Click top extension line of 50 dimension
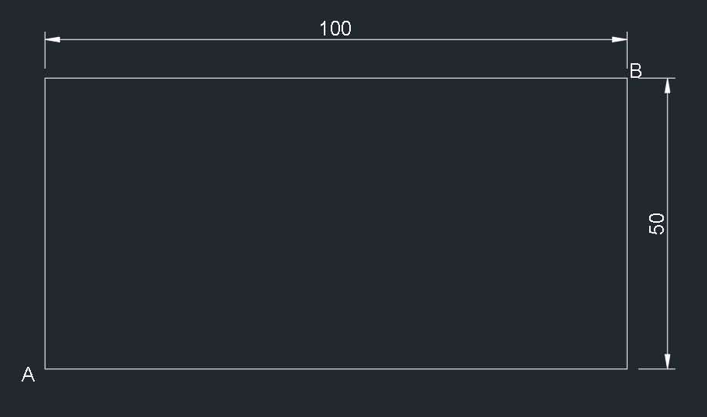This screenshot has width=707, height=417. 657,78
